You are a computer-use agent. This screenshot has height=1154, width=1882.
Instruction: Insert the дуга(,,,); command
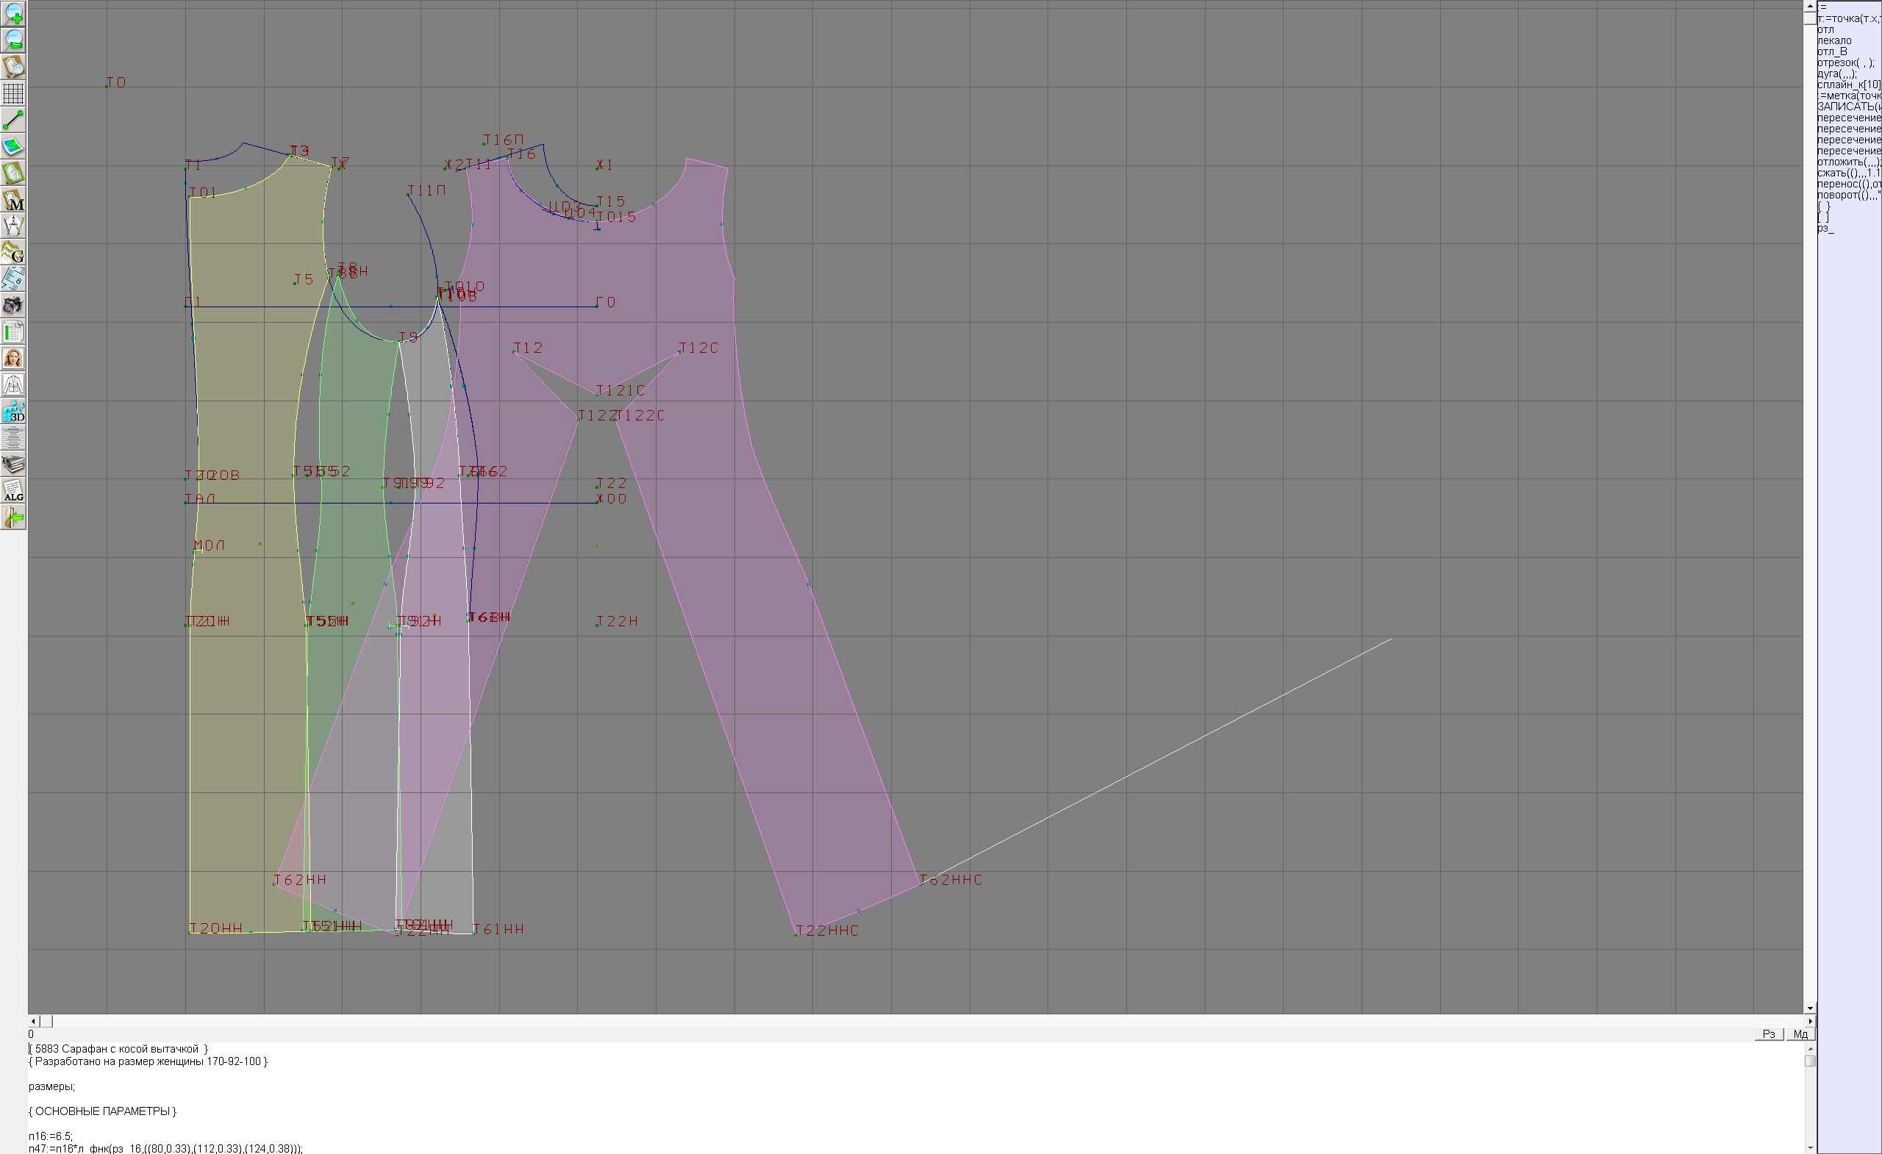click(1841, 74)
